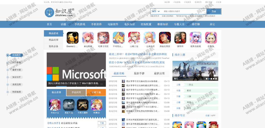Open headline 最速三秒钟！希捷4TB移动硬盘
The width and height of the screenshot is (265, 128).
click(x=138, y=54)
